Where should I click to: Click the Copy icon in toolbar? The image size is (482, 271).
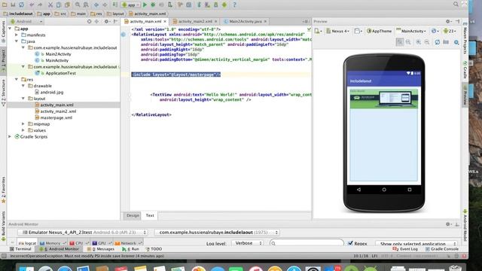pos(59,5)
